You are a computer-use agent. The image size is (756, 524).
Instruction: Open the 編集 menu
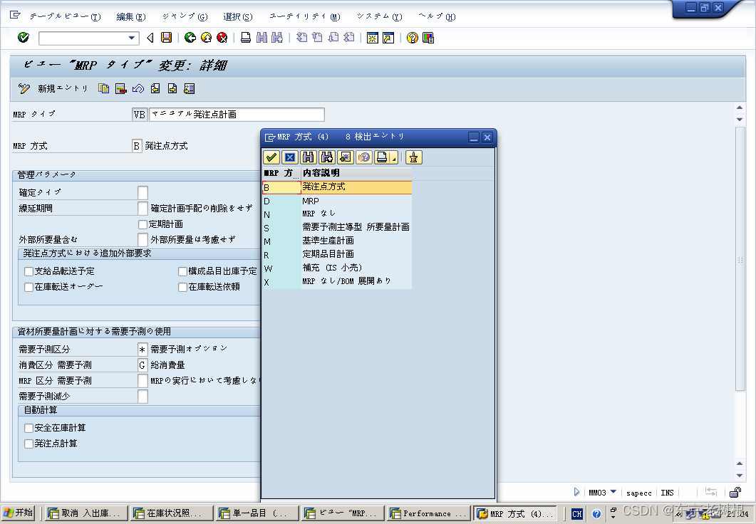(x=131, y=17)
